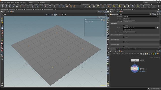The height and width of the screenshot is (90, 161).
Task: Click the obj path button in viewport pane
Action: (7, 12)
